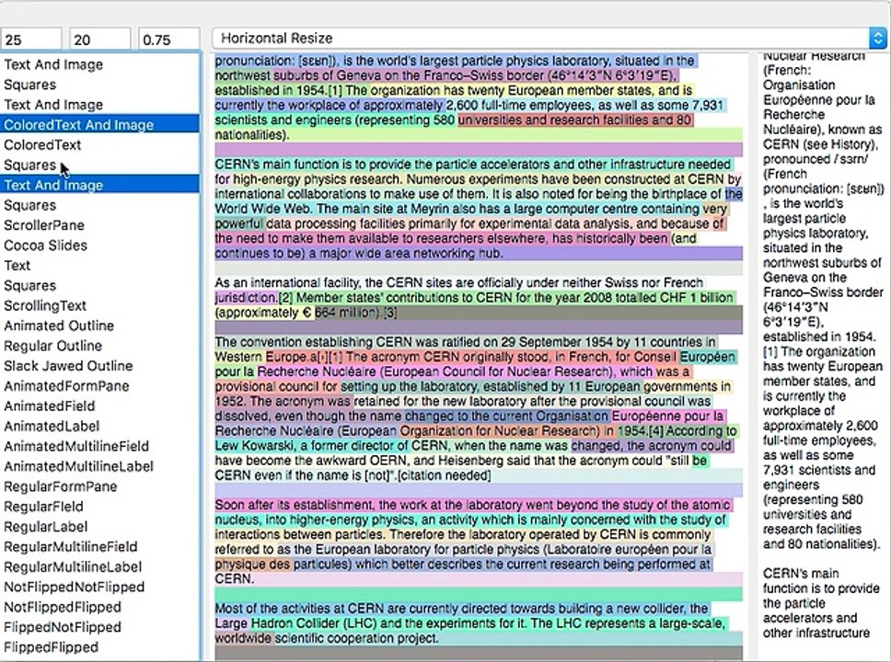Image resolution: width=891 pixels, height=662 pixels.
Task: Click the colored line "Most of the activities at CERN"
Action: [462, 609]
